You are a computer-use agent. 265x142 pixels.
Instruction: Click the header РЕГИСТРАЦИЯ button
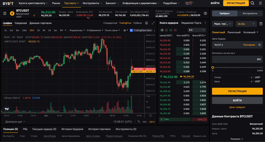coord(236,3)
